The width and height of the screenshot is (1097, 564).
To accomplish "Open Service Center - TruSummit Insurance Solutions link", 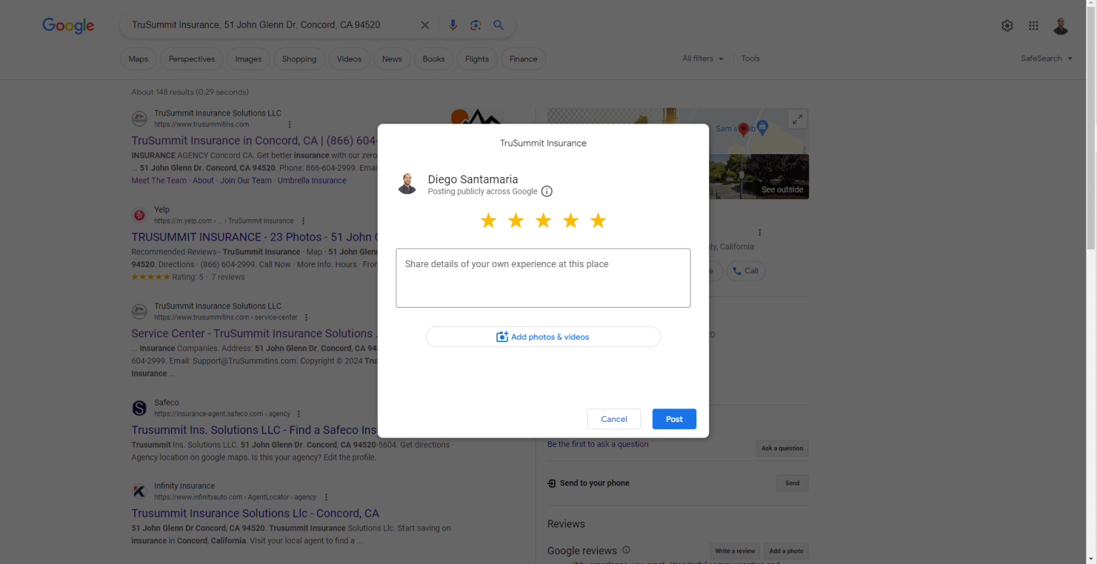I will 254,333.
